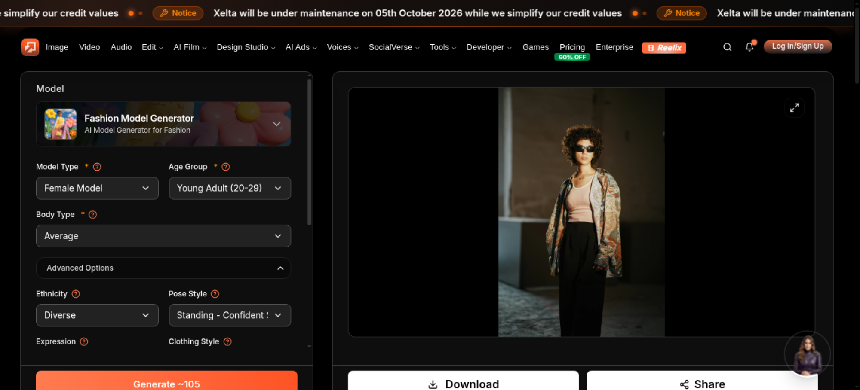
Task: Open the Ethnicity dropdown (Diverse)
Action: coord(97,315)
